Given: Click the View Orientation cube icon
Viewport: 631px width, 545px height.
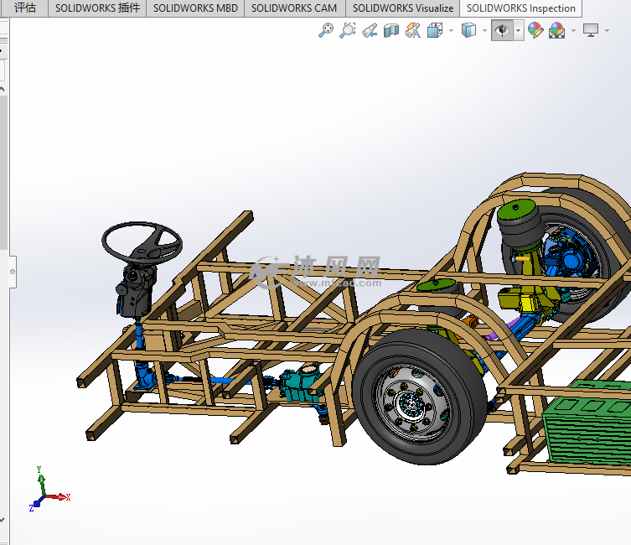Looking at the screenshot, I should click(434, 31).
